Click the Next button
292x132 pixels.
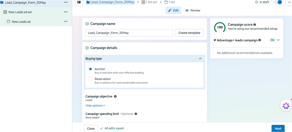(x=278, y=129)
